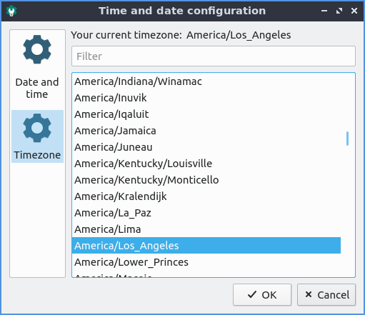This screenshot has height=315, width=365.
Task: Click the X icon on Cancel button
Action: [309, 294]
